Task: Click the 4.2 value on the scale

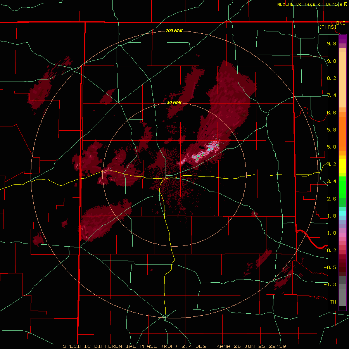Action: tap(332, 164)
